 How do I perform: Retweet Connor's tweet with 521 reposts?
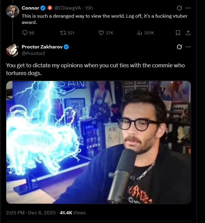coord(67,33)
